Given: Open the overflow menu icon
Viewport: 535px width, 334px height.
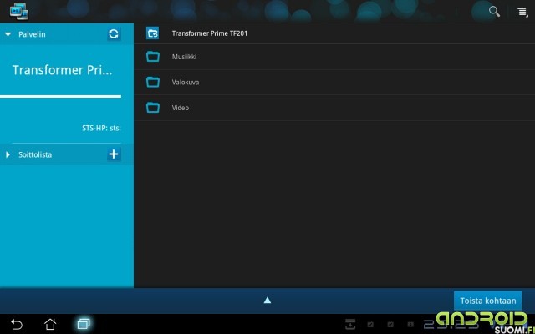Looking at the screenshot, I should click(x=522, y=12).
